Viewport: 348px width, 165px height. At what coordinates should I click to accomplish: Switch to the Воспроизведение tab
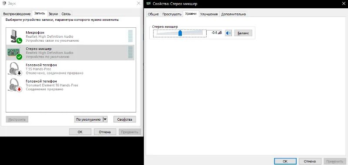(x=17, y=14)
